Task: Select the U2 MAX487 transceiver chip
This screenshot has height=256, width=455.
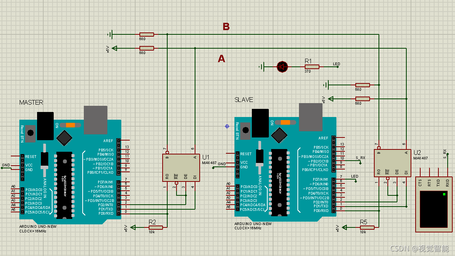Action: (392, 163)
